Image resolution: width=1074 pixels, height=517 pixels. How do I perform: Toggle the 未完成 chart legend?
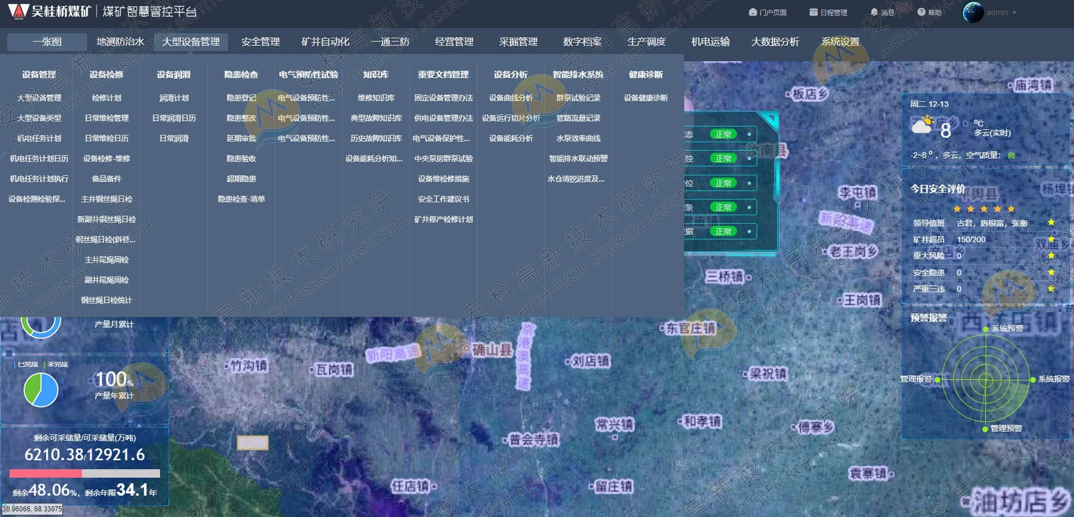click(x=57, y=364)
